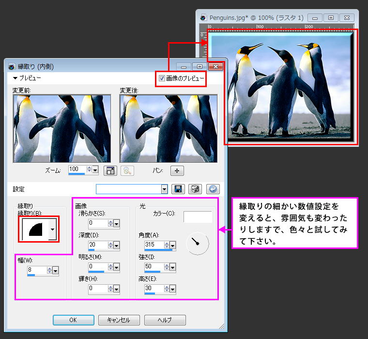Image resolution: width=368 pixels, height=339 pixels.
Task: Click the bevel shape preview thumbnail
Action: tap(34, 229)
